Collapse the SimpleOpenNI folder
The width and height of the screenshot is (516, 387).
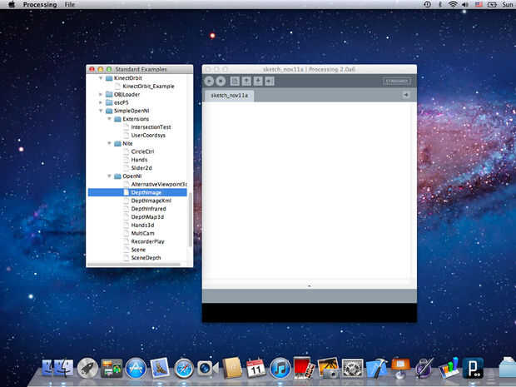click(101, 111)
